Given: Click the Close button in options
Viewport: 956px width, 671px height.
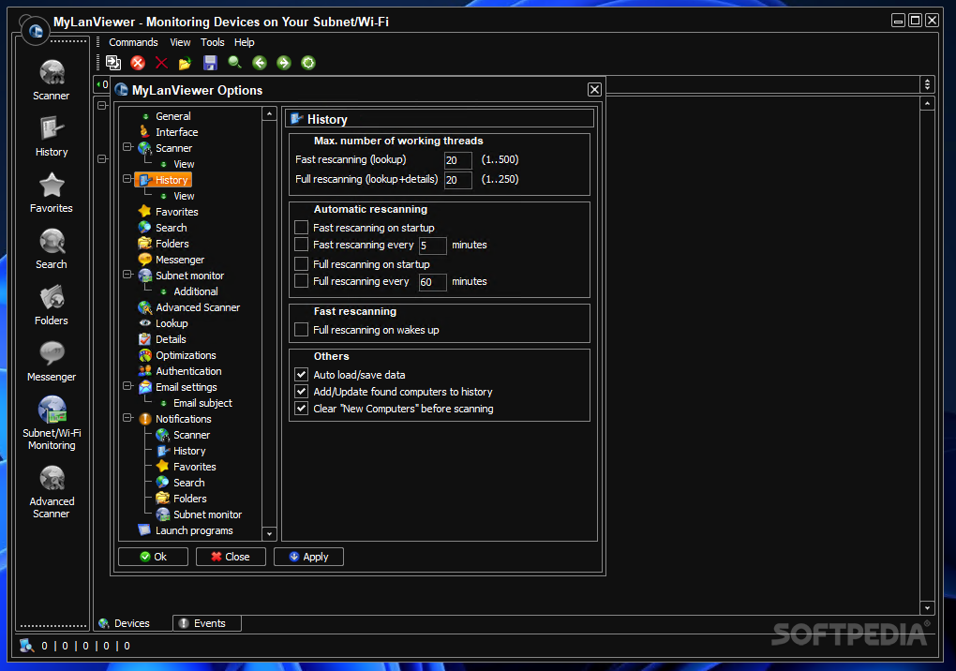Looking at the screenshot, I should [x=231, y=557].
